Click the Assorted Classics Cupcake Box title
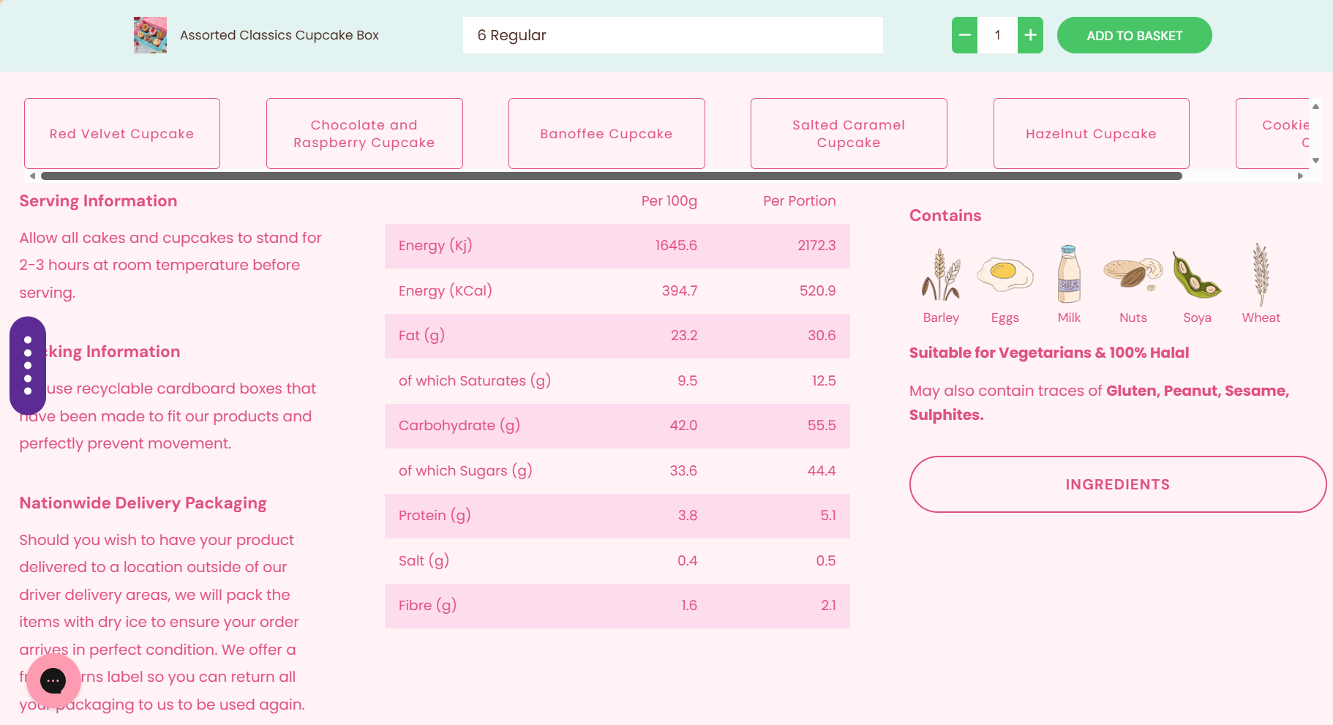1333x725 pixels. tap(279, 35)
